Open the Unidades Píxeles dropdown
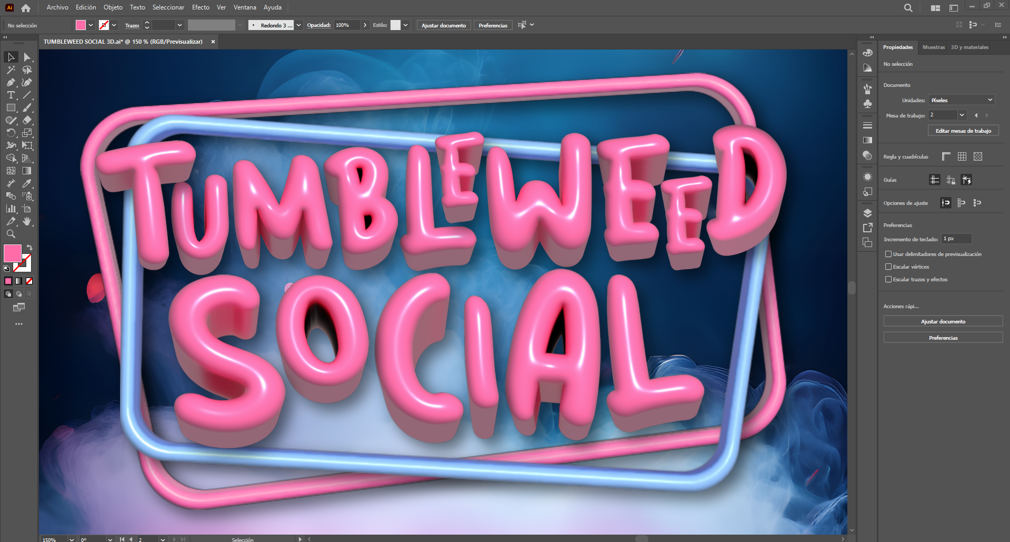The image size is (1010, 542). [962, 100]
